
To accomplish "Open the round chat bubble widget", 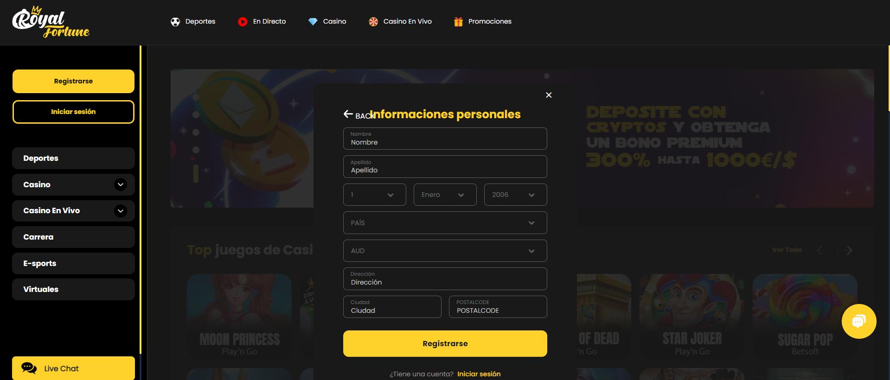I will pos(859,321).
